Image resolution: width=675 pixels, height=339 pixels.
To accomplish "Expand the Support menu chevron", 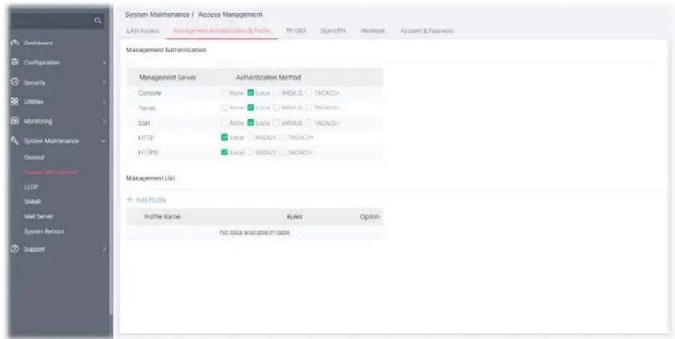I will click(104, 248).
